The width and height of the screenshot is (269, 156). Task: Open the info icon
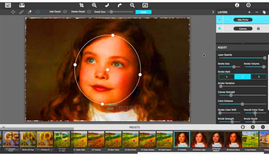pyautogui.click(x=237, y=5)
